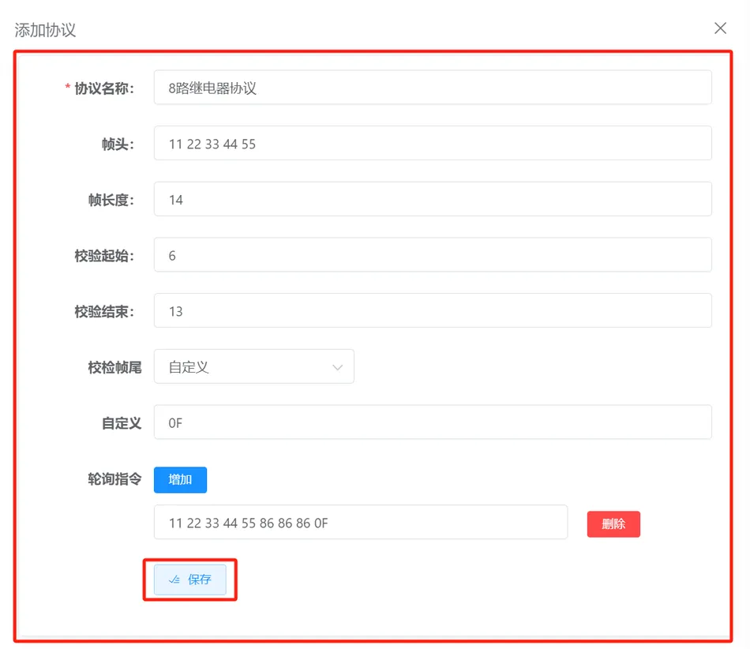Select the 帧头 input containing 11 22 33 44 55
The width and height of the screenshot is (750, 649).
(x=434, y=143)
